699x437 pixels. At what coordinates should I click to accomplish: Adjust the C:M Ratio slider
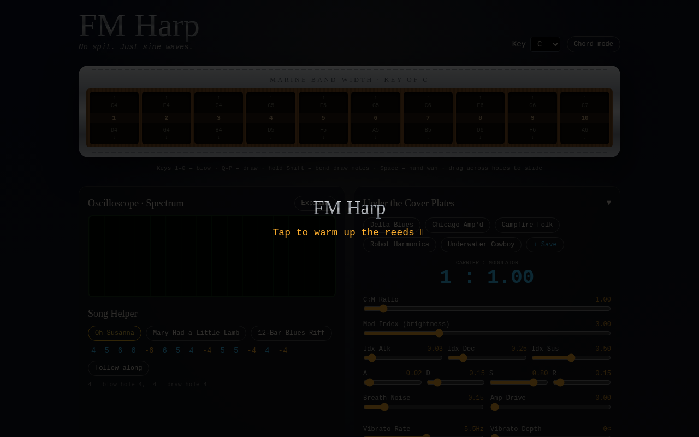pos(487,309)
